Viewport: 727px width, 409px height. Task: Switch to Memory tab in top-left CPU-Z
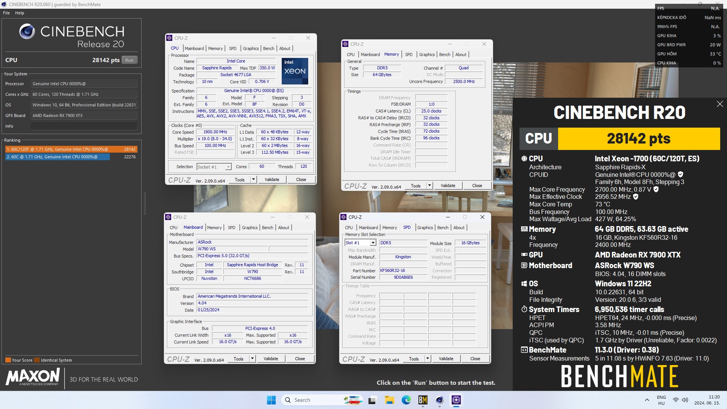tap(215, 48)
